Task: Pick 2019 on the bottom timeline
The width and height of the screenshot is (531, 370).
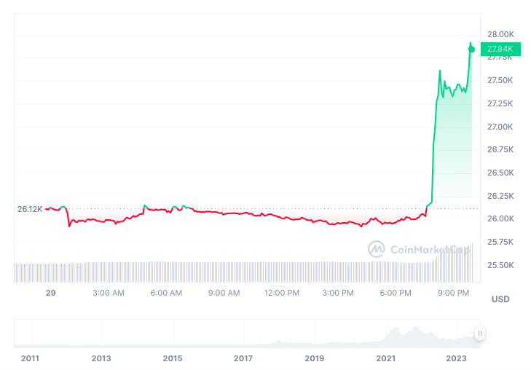Action: coord(315,358)
